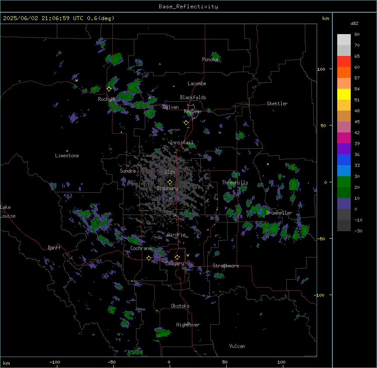Viewport: 377px width, 368px height.
Task: Click the 100 tick on vertical axis
Action: click(321, 69)
